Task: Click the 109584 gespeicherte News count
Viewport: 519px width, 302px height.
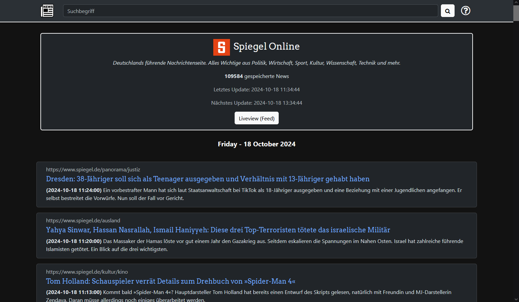Action: [257, 76]
